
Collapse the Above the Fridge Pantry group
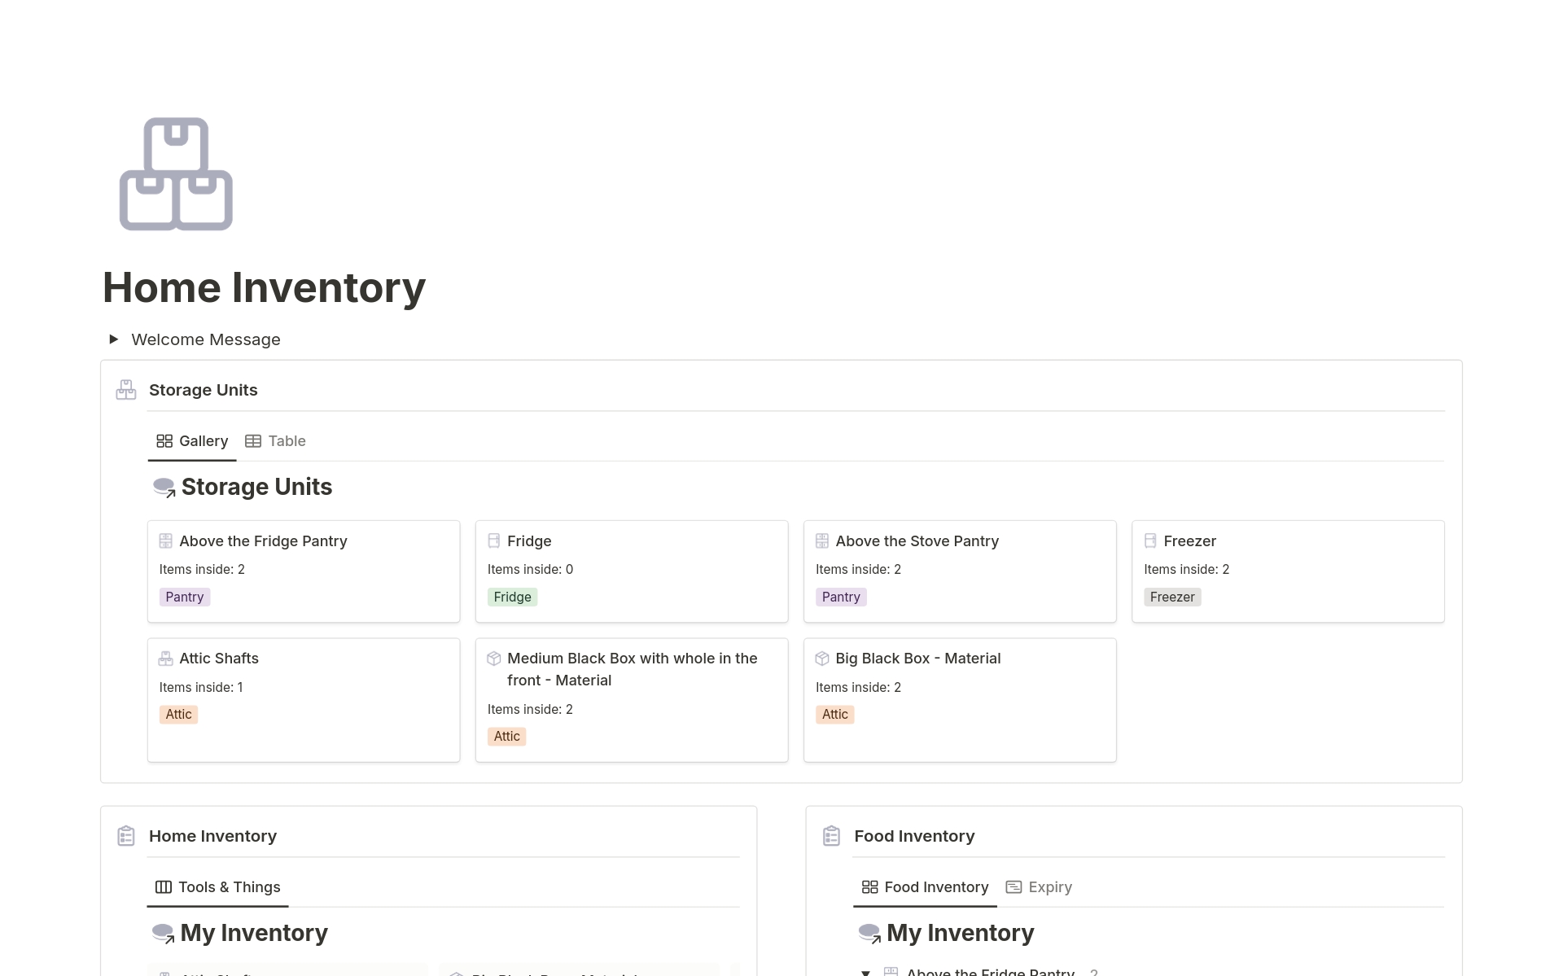click(866, 971)
